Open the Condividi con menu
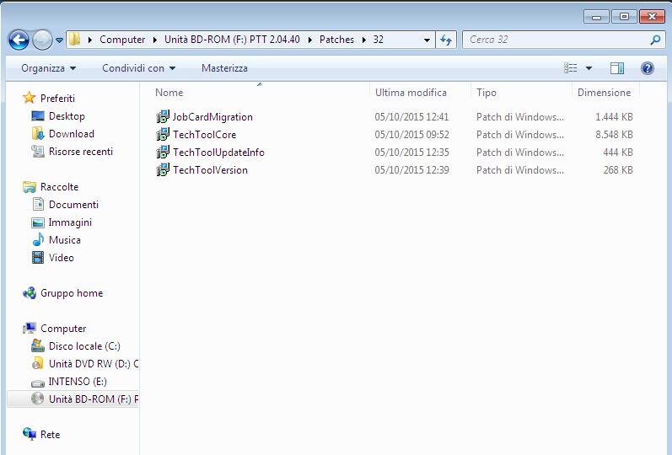This screenshot has height=455, width=672. click(138, 68)
